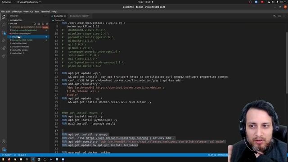The width and height of the screenshot is (288, 162).
Task: Open Dockerfile-MAVEN in explorer
Action: point(20,47)
